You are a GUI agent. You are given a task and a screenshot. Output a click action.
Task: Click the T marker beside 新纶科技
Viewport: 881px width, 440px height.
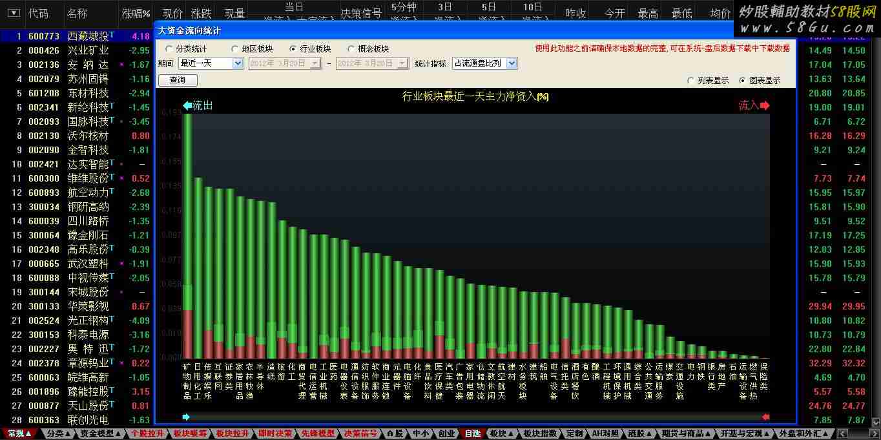point(112,105)
